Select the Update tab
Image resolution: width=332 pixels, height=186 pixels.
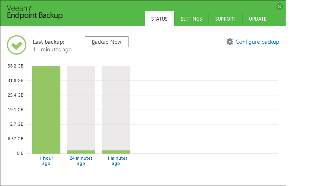tap(257, 19)
